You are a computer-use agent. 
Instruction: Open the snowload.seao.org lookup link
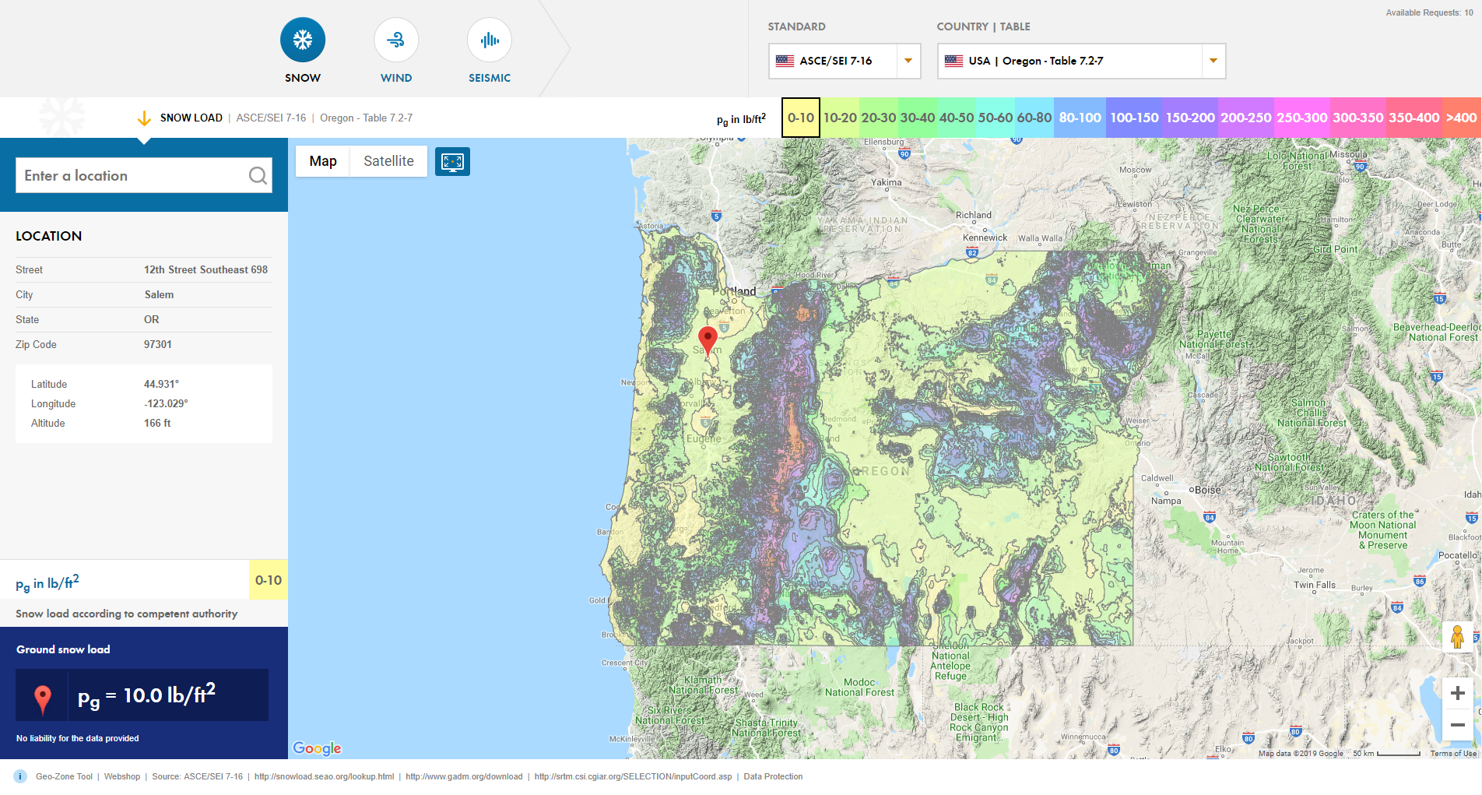(324, 776)
